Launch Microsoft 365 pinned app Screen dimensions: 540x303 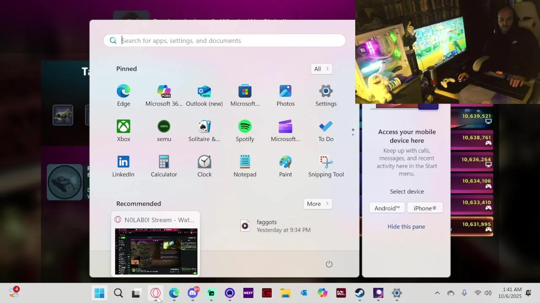coord(164,96)
